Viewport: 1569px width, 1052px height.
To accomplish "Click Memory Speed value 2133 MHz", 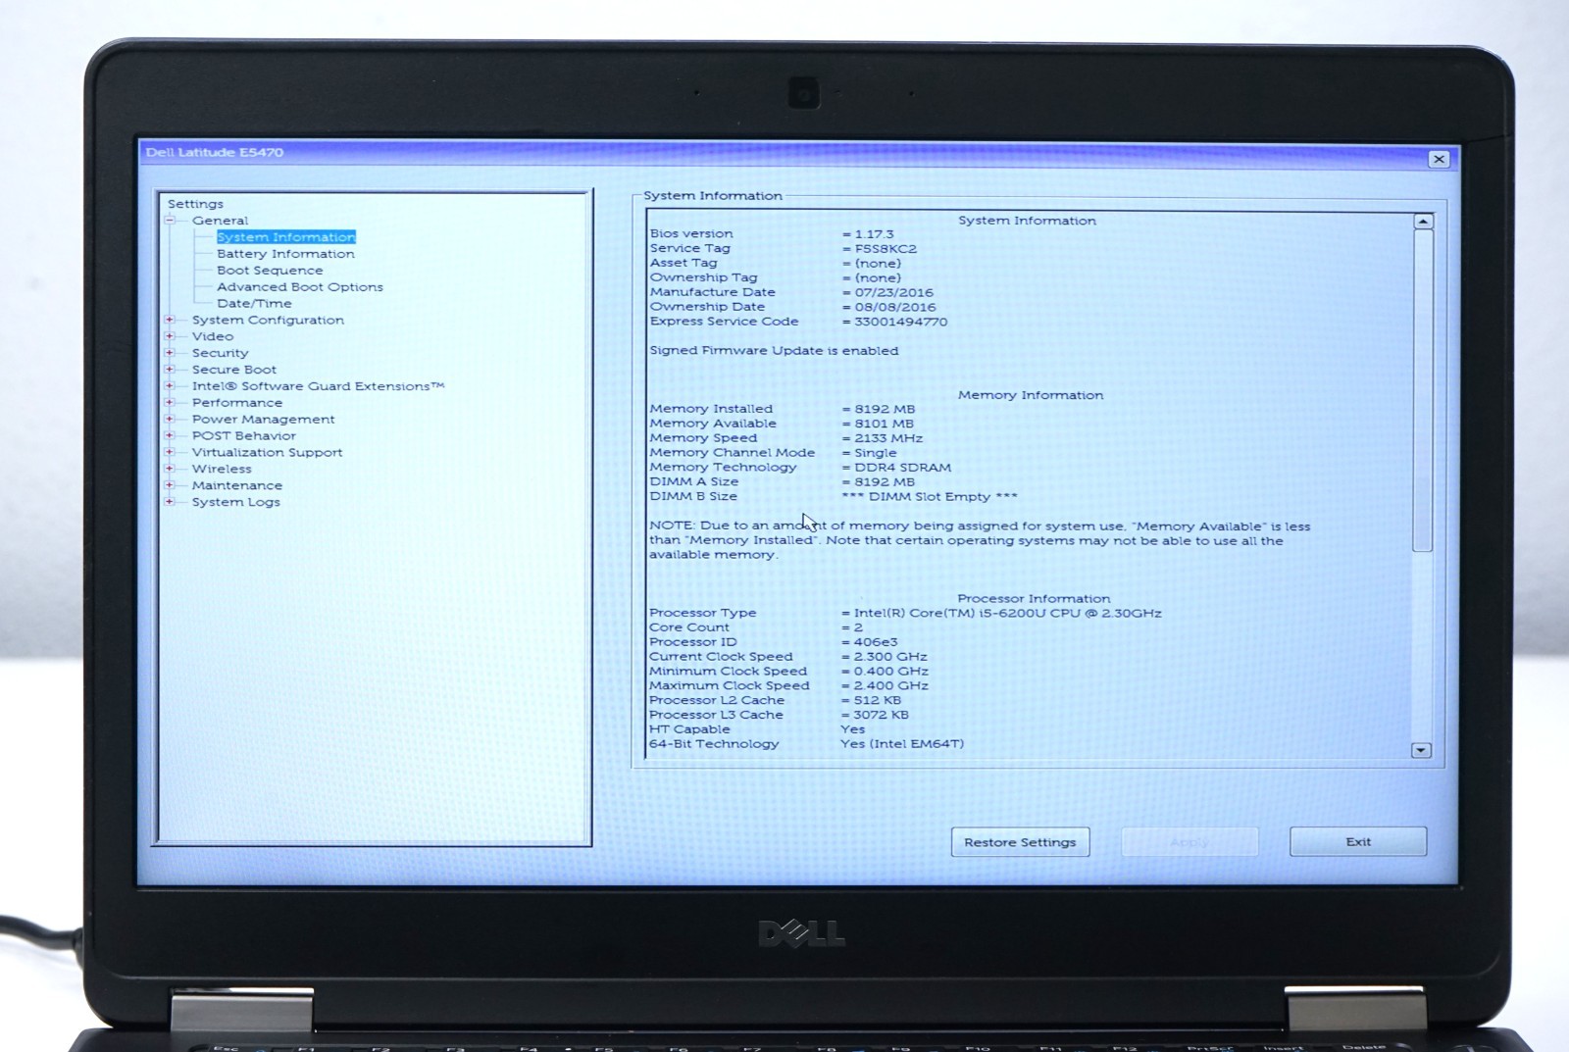I will pyautogui.click(x=887, y=438).
